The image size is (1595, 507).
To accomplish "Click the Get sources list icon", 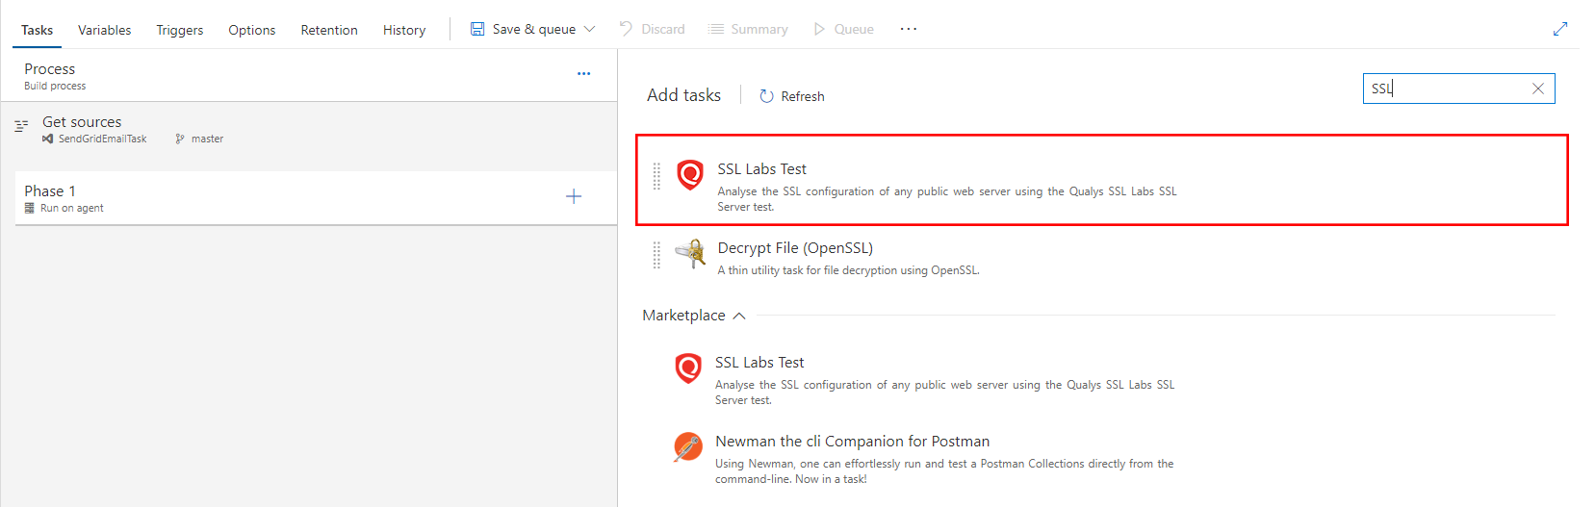I will click(x=22, y=126).
